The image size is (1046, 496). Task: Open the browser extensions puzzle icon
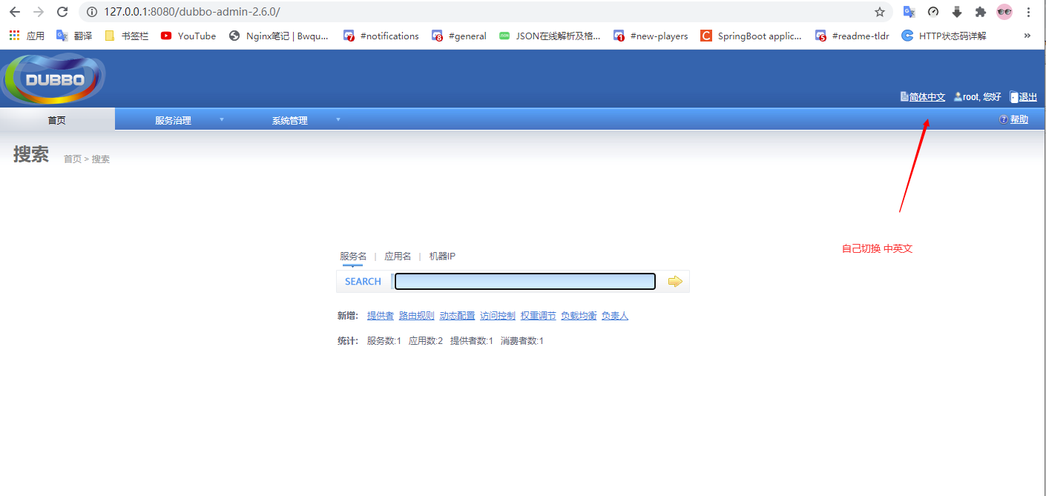tap(980, 12)
